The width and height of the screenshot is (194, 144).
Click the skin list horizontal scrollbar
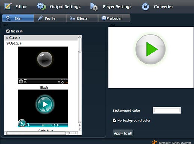pos(36,133)
